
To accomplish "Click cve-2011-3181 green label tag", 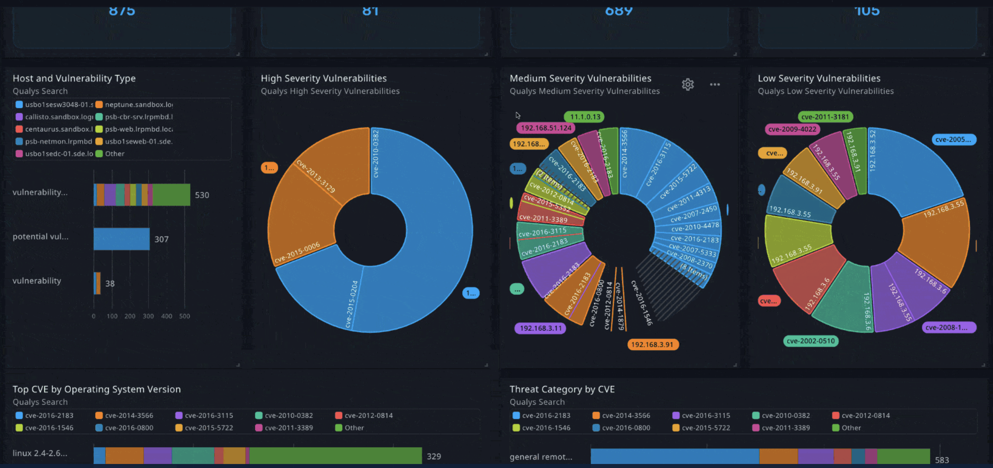I will point(825,117).
